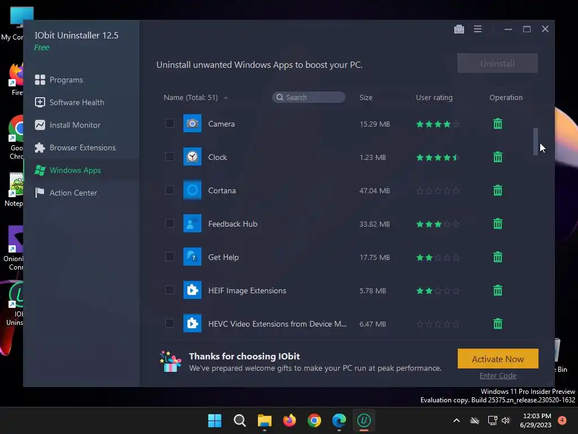Screen dimensions: 578x434
Task: Click the gift box icon in banner
Action: [170, 361]
